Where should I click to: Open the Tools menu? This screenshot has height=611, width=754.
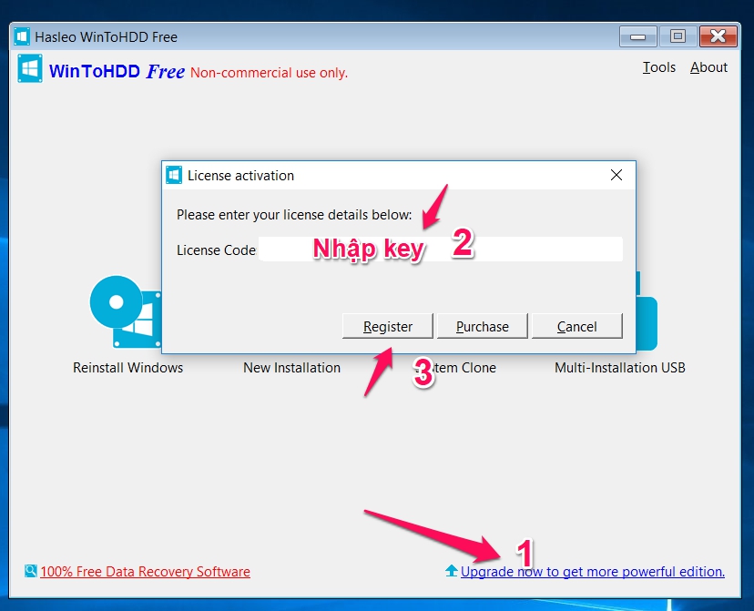coord(658,67)
